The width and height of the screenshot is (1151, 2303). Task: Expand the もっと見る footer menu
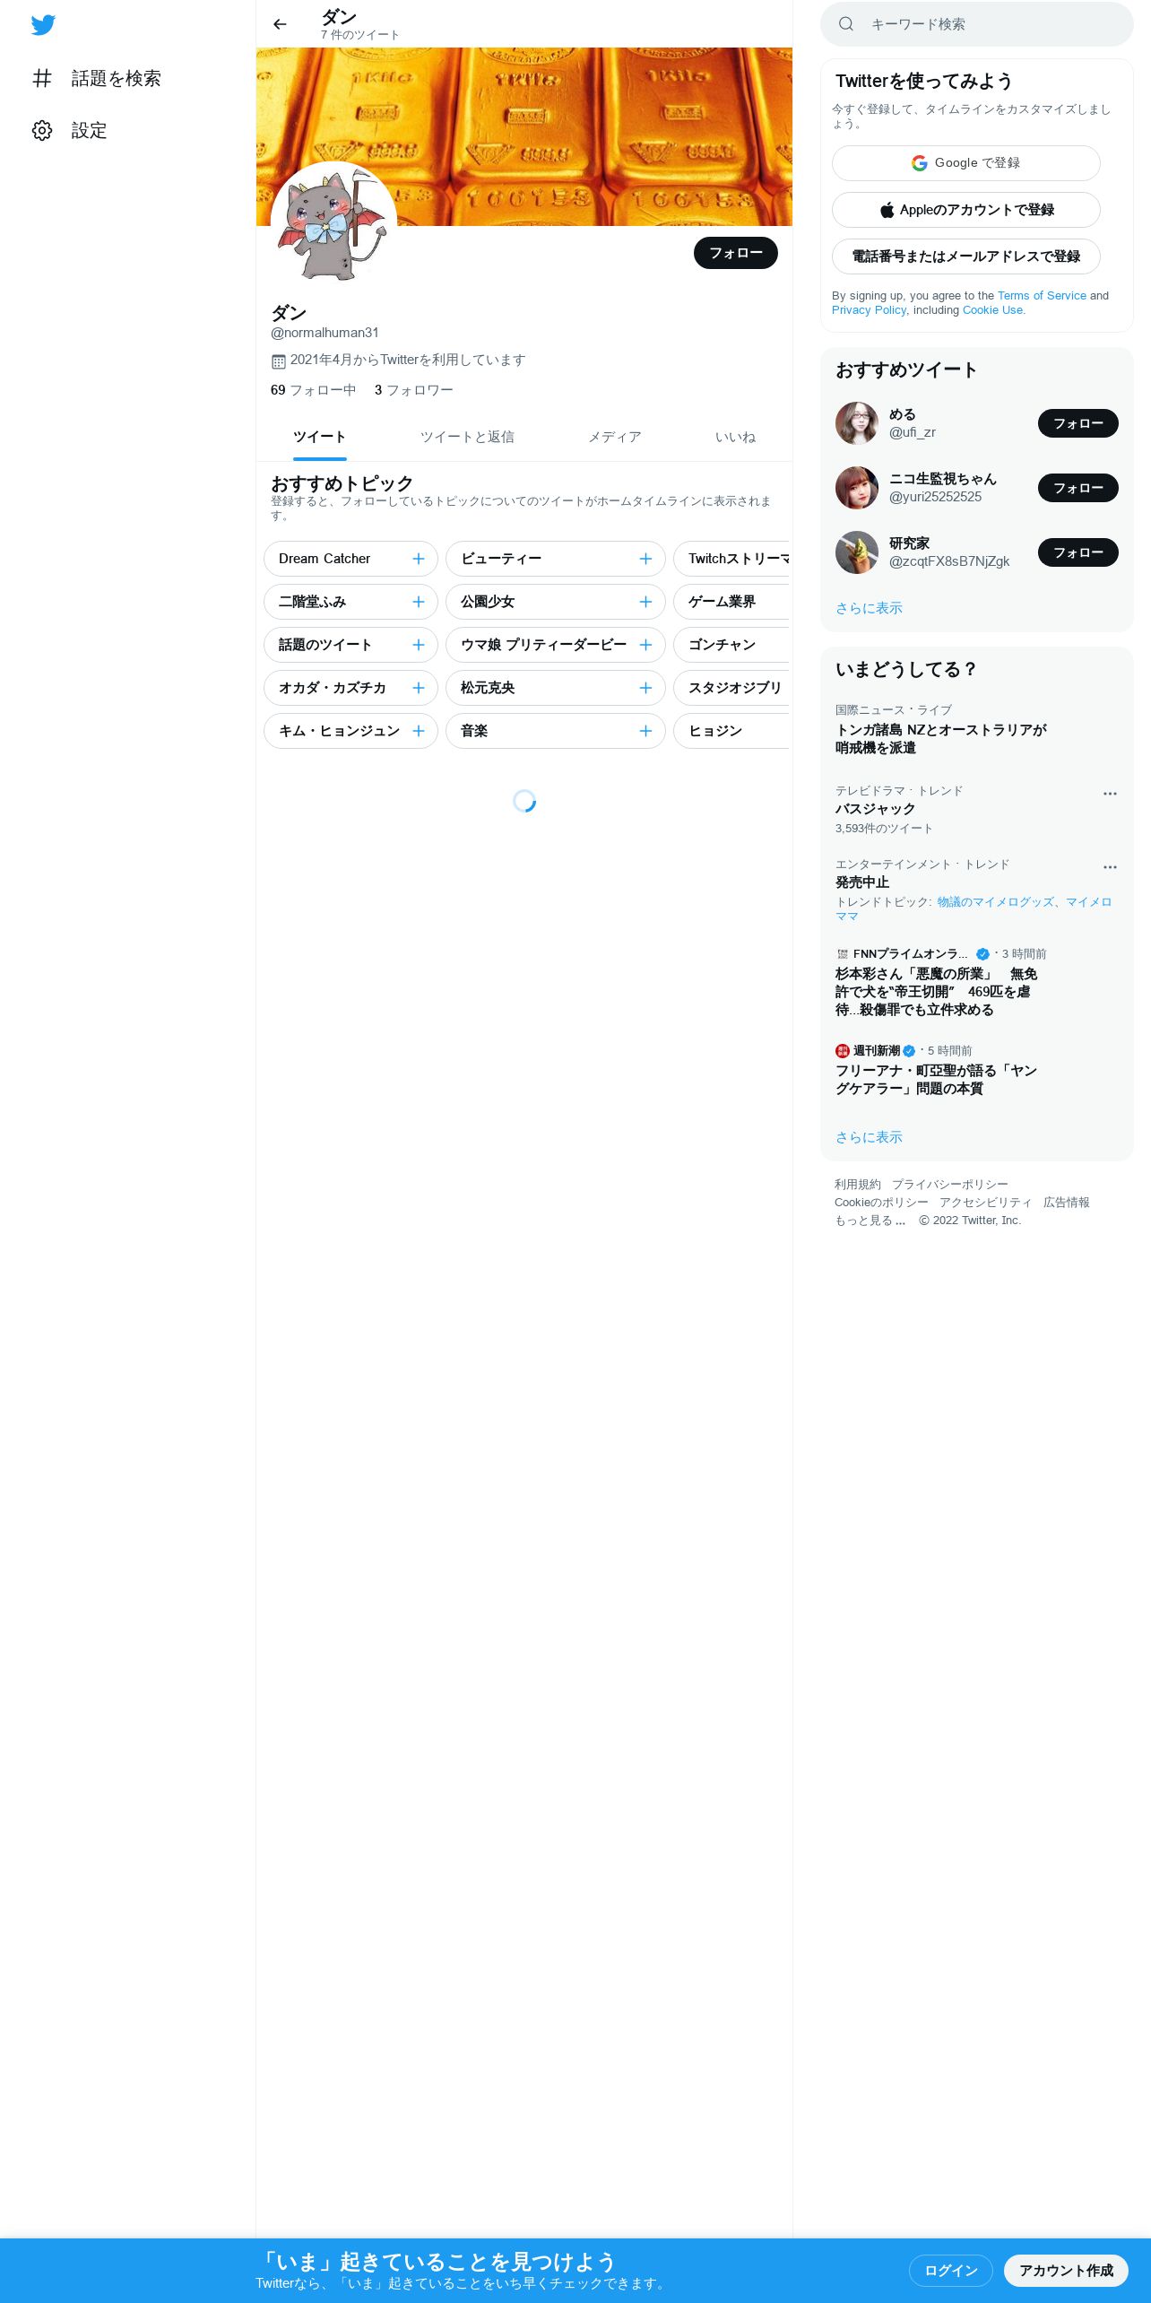tap(870, 1221)
